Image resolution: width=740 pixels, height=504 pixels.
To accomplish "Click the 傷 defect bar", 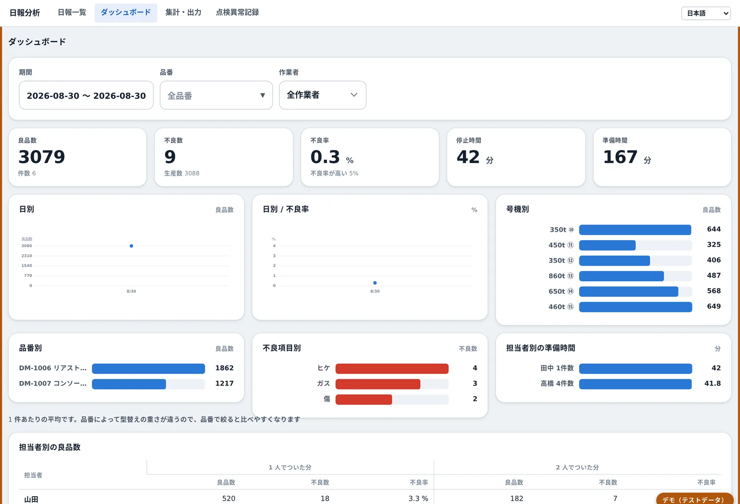I will [364, 399].
